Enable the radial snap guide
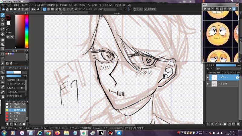Viewport: 242px width, 136px height. (x=60, y=9)
